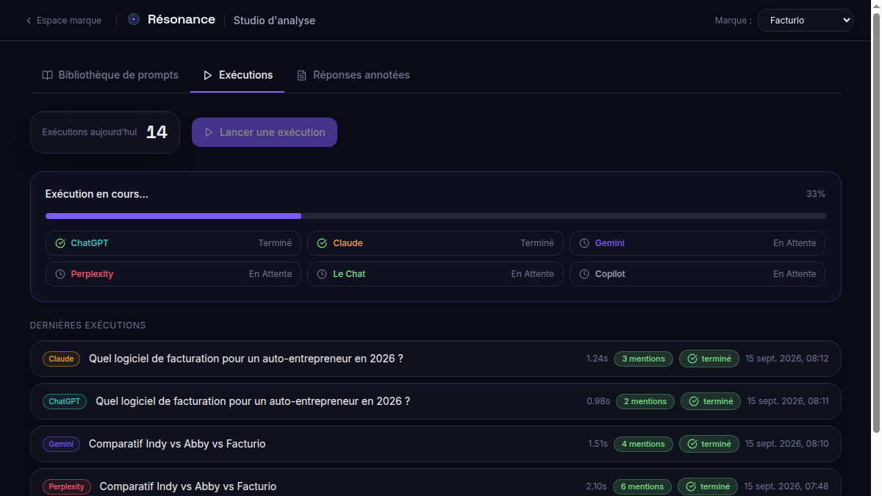Click terminé badge of the 08:10 execution

(709, 444)
